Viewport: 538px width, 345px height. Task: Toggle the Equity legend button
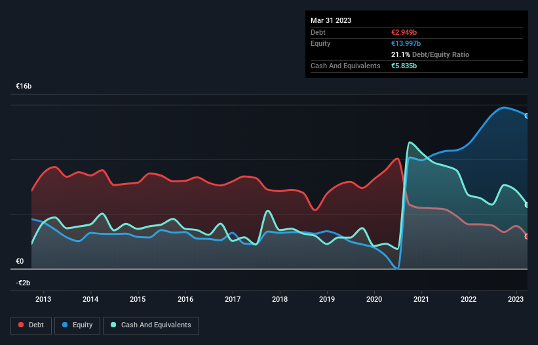tap(77, 325)
